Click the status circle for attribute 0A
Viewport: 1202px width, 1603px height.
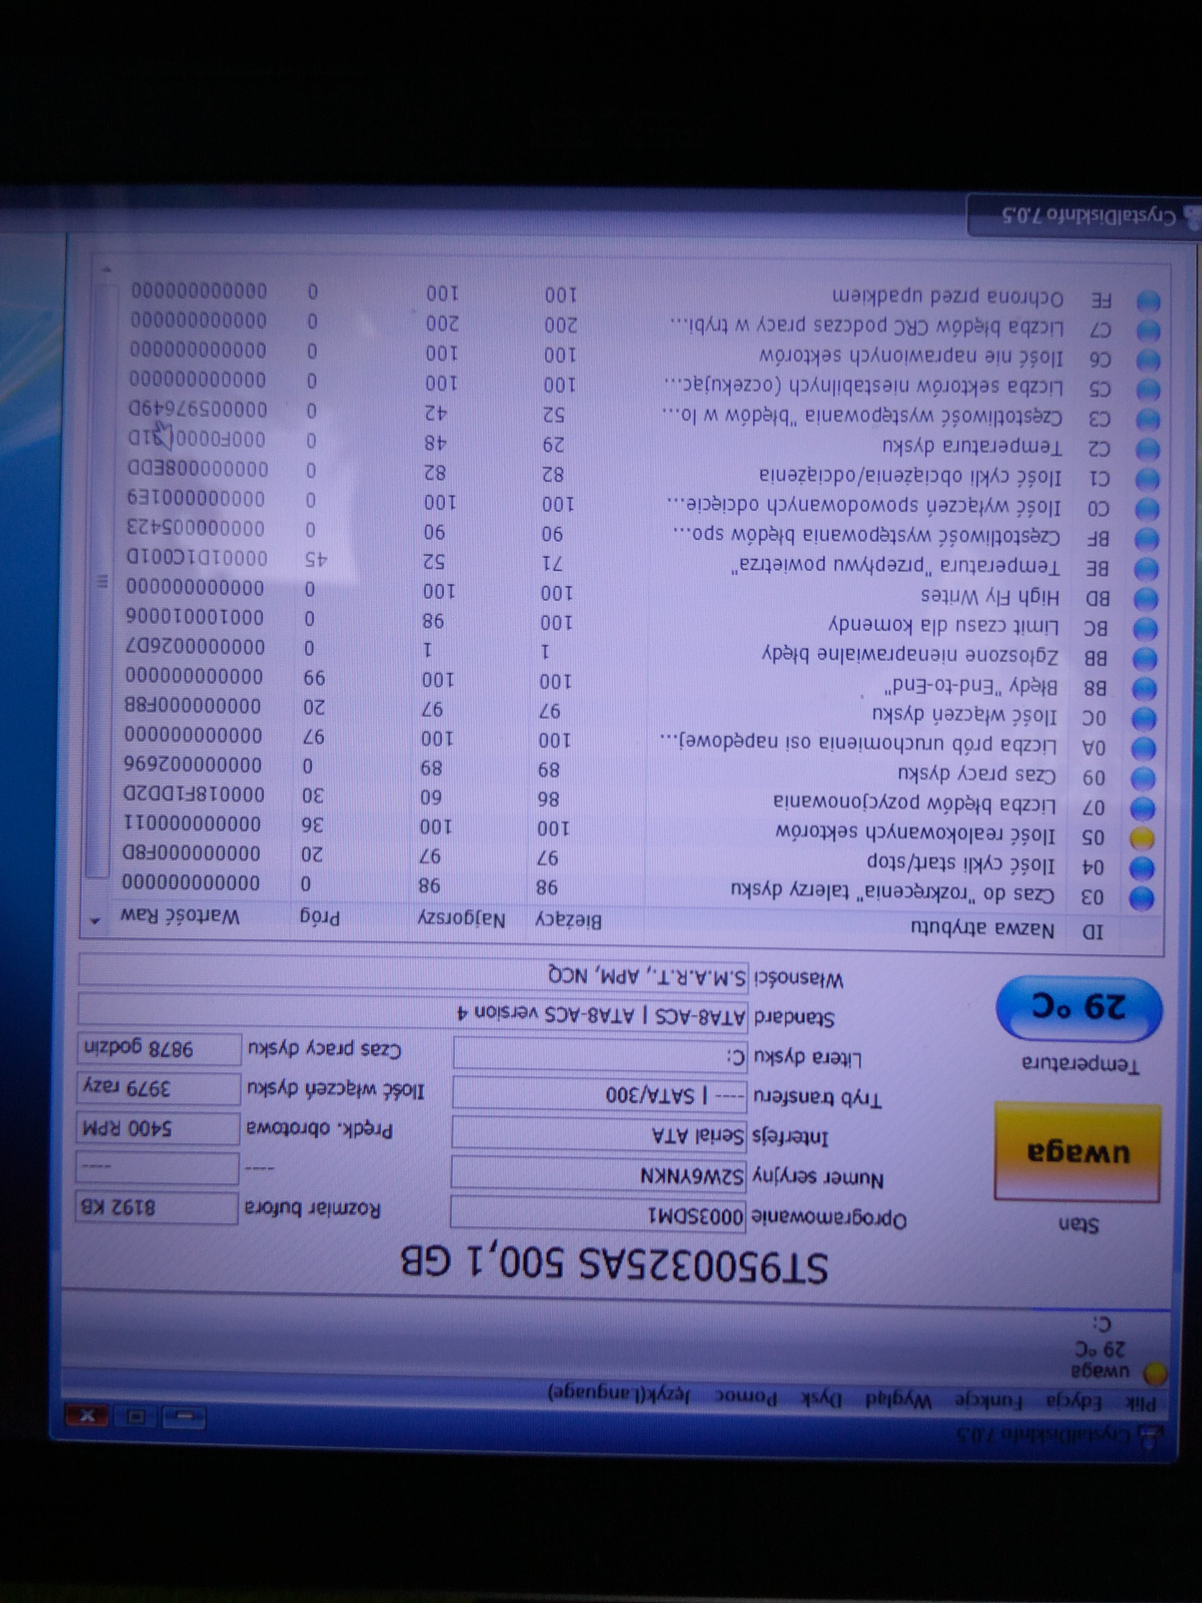pos(1144,749)
